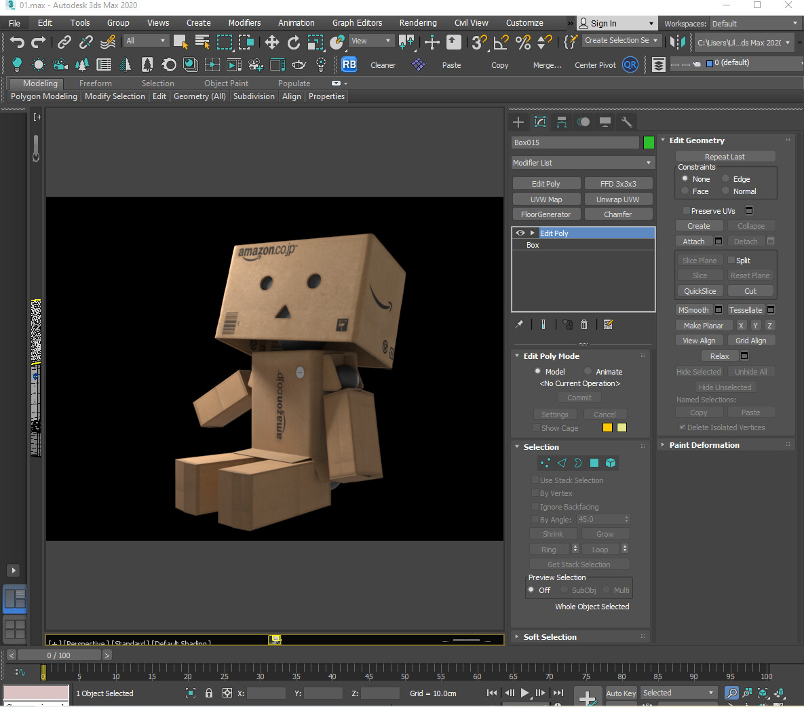This screenshot has width=804, height=707.
Task: Click the teapot icon in second toolbar
Action: pyautogui.click(x=299, y=64)
